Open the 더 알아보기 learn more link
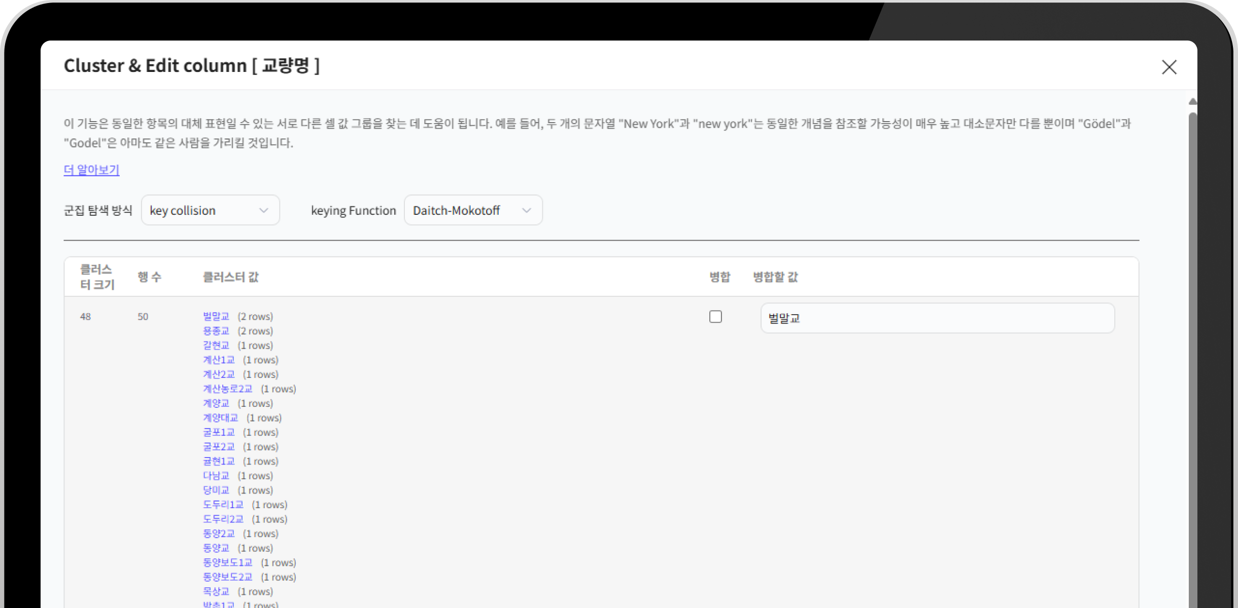 tap(91, 170)
